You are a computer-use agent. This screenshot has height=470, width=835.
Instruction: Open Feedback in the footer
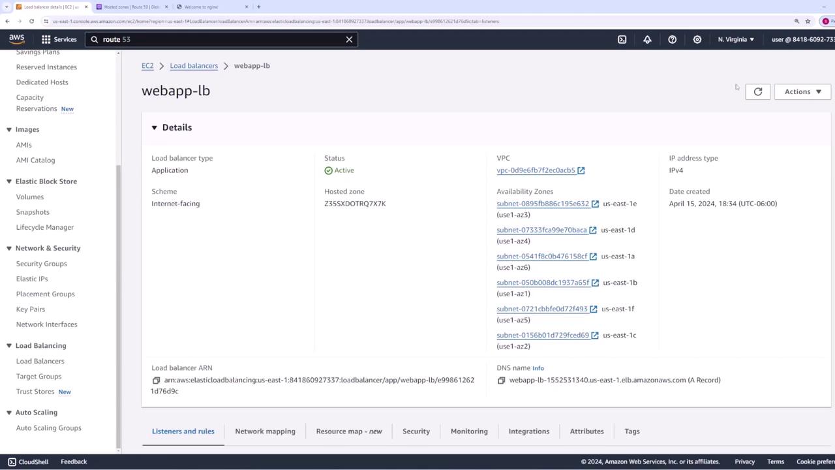pos(74,462)
